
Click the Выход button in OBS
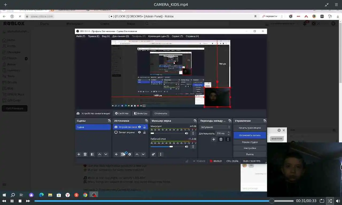[250, 154]
